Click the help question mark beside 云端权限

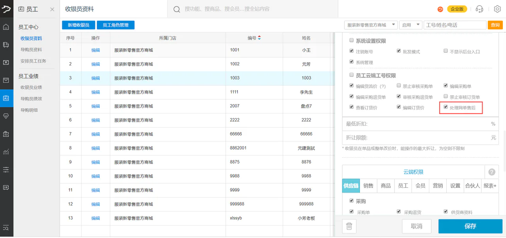pos(492,172)
